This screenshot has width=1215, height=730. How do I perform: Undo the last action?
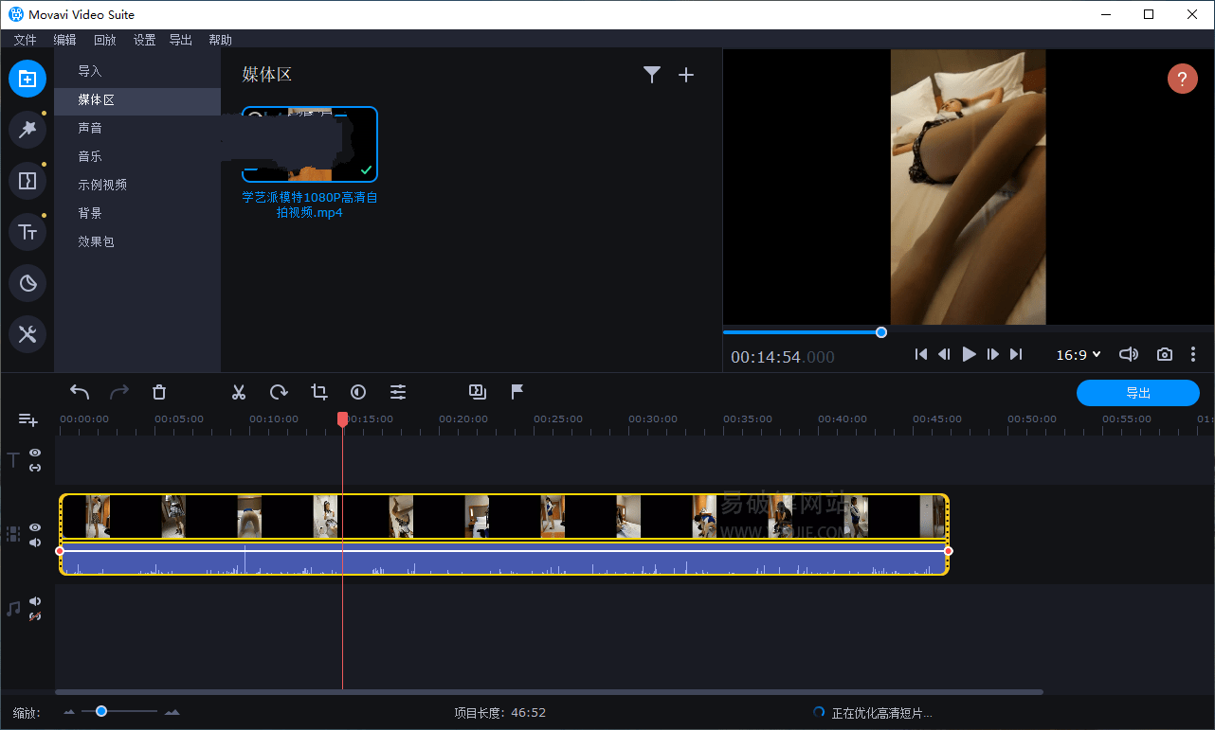pyautogui.click(x=81, y=392)
